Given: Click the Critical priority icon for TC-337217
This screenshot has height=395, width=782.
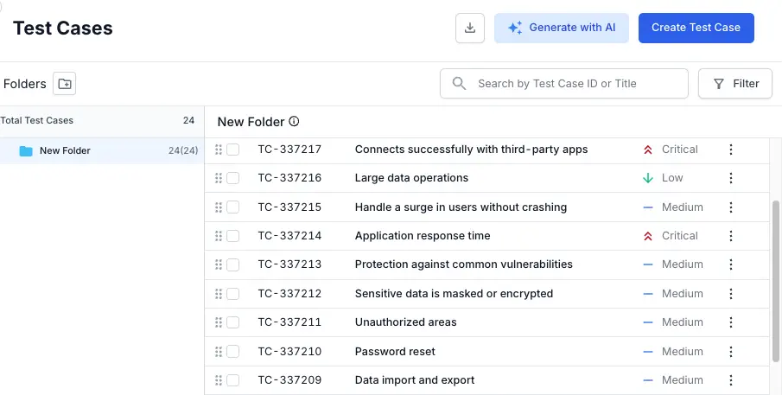Looking at the screenshot, I should (648, 150).
